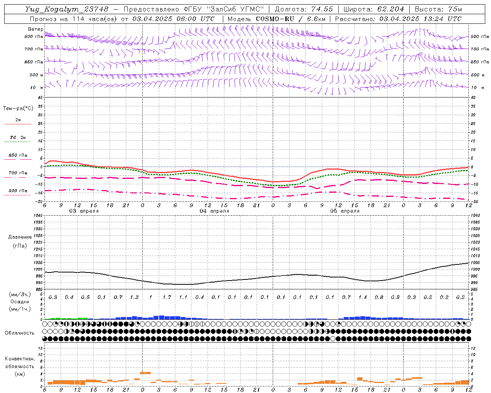Click the '03 апреля' date label

click(x=84, y=211)
